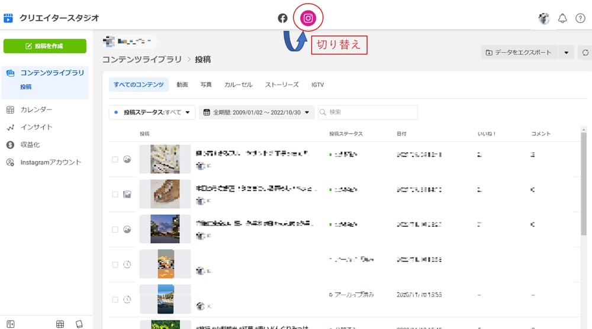Select the すべてのコンテンツ tab
This screenshot has width=592, height=329.
(x=139, y=85)
